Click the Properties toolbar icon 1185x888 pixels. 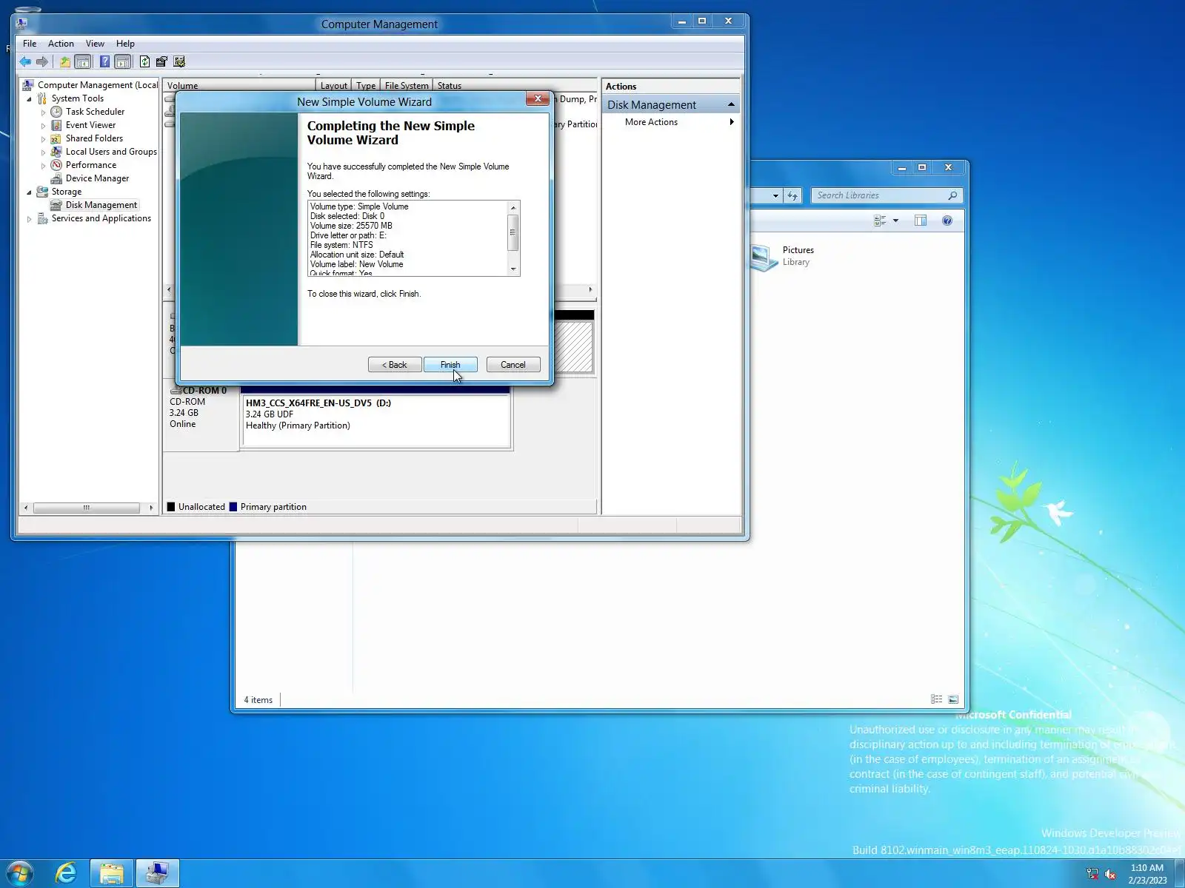coord(161,61)
